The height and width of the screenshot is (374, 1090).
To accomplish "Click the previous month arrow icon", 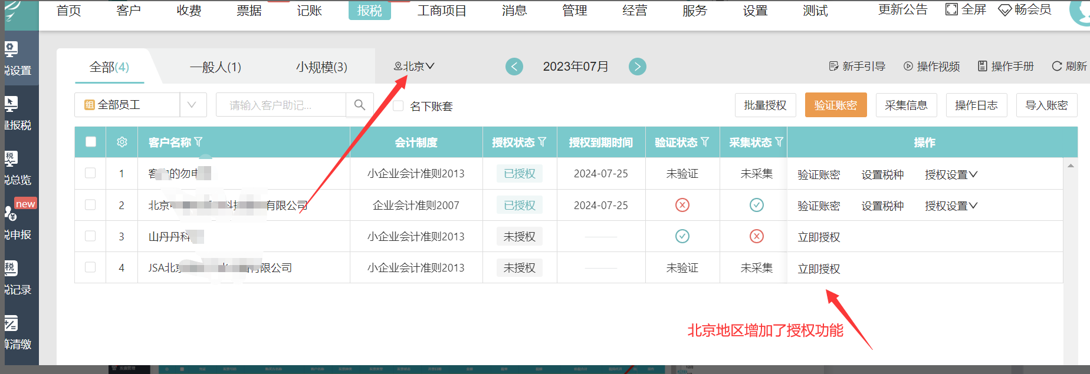I will pos(514,67).
